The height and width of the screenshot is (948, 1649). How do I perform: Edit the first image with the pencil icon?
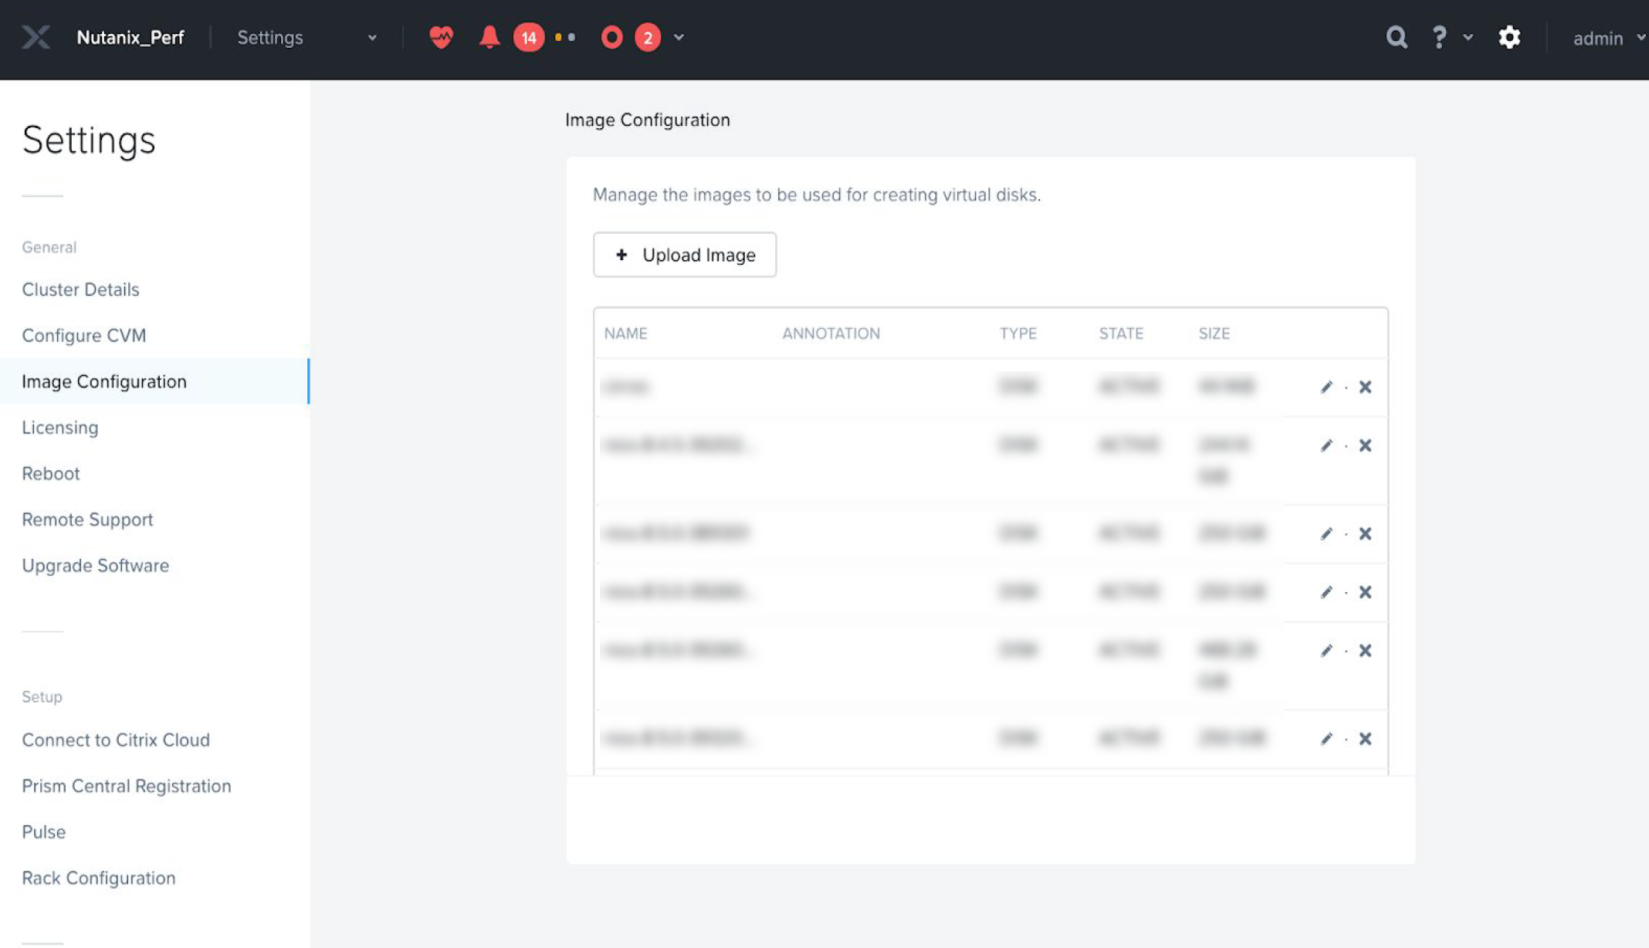pyautogui.click(x=1326, y=387)
